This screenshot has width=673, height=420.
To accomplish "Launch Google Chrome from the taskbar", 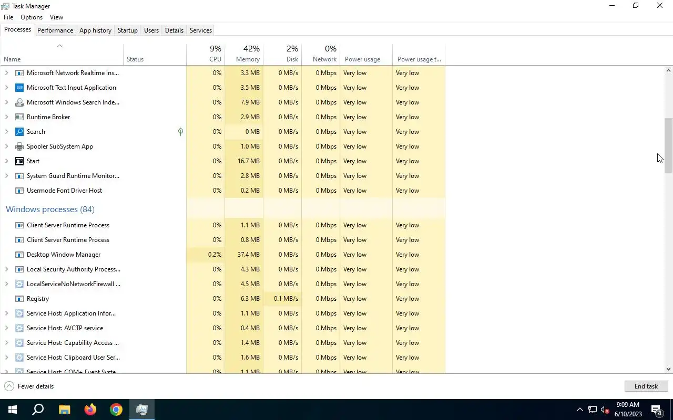I will [x=116, y=409].
